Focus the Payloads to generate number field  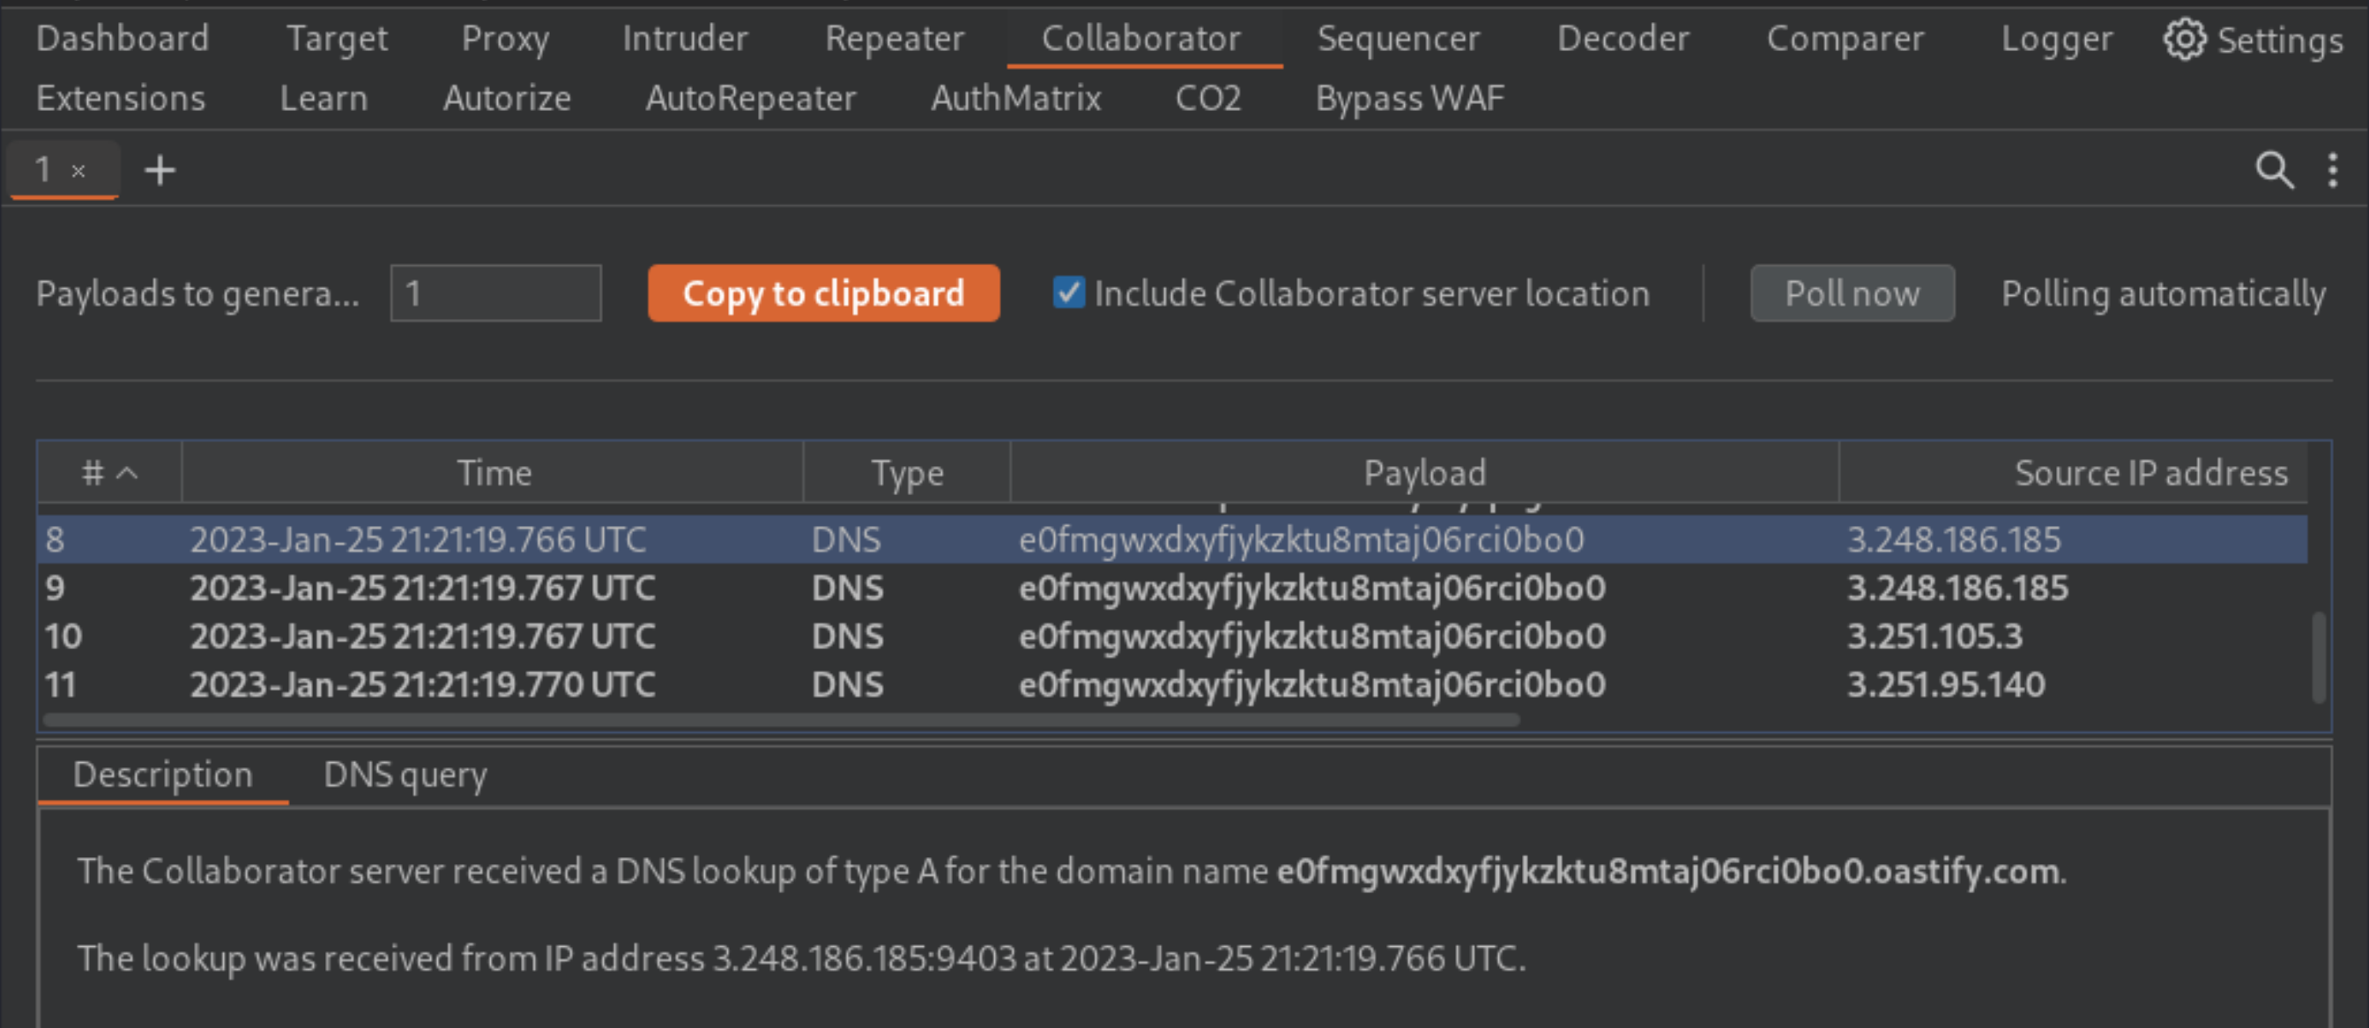[x=495, y=293]
